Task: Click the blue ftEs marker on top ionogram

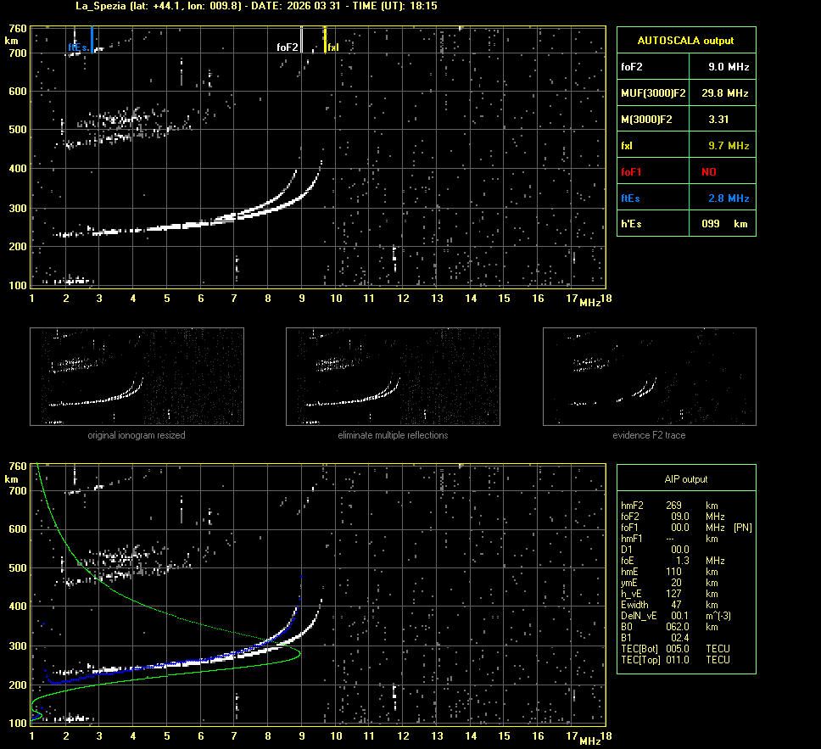Action: point(92,40)
